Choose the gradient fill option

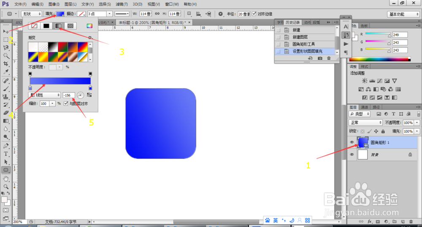58,26
